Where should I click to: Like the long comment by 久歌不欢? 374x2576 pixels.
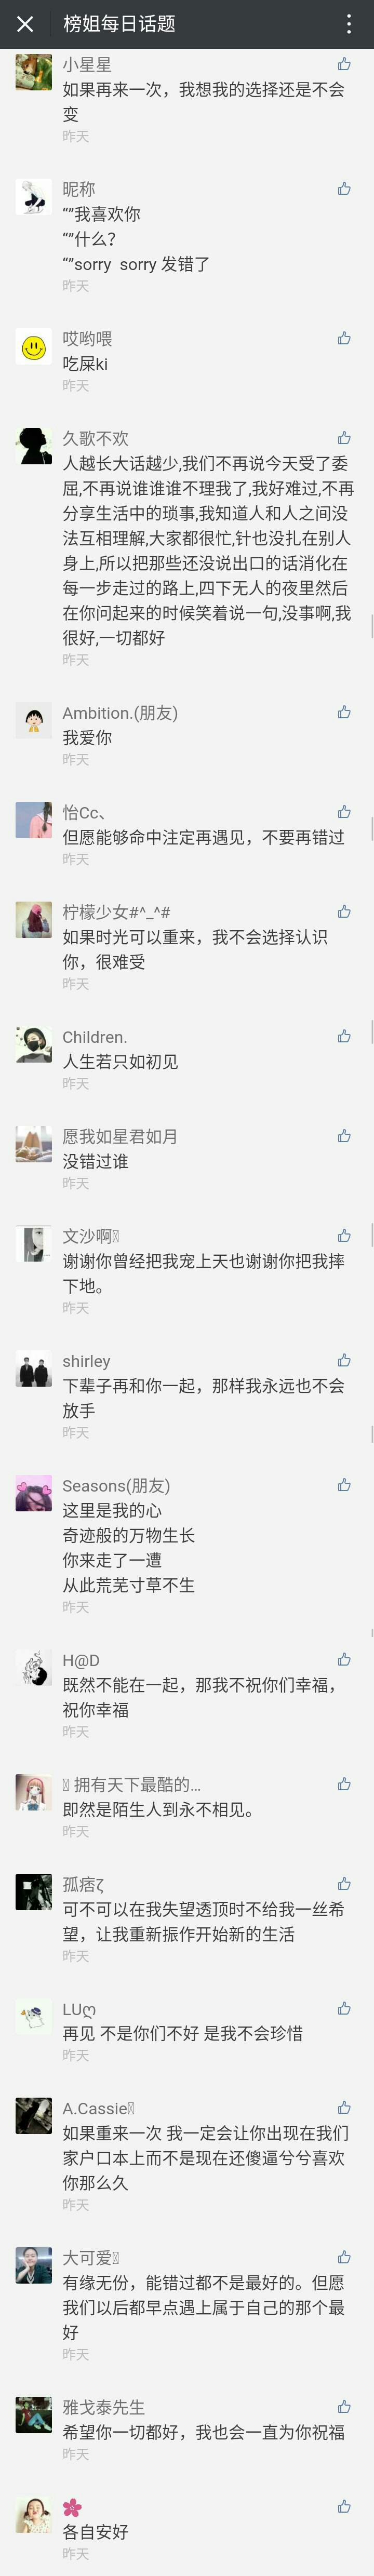pyautogui.click(x=344, y=438)
